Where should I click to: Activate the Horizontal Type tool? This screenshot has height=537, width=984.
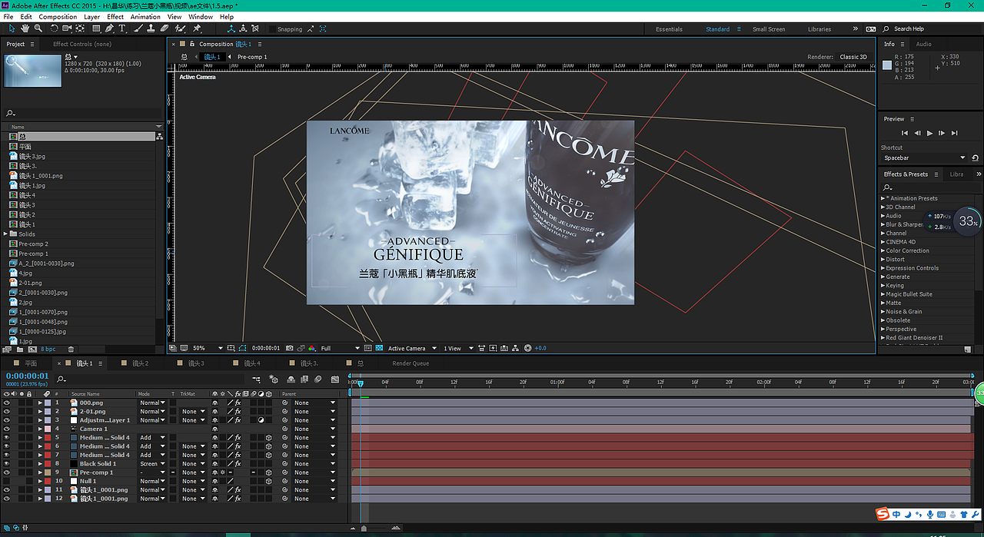121,28
